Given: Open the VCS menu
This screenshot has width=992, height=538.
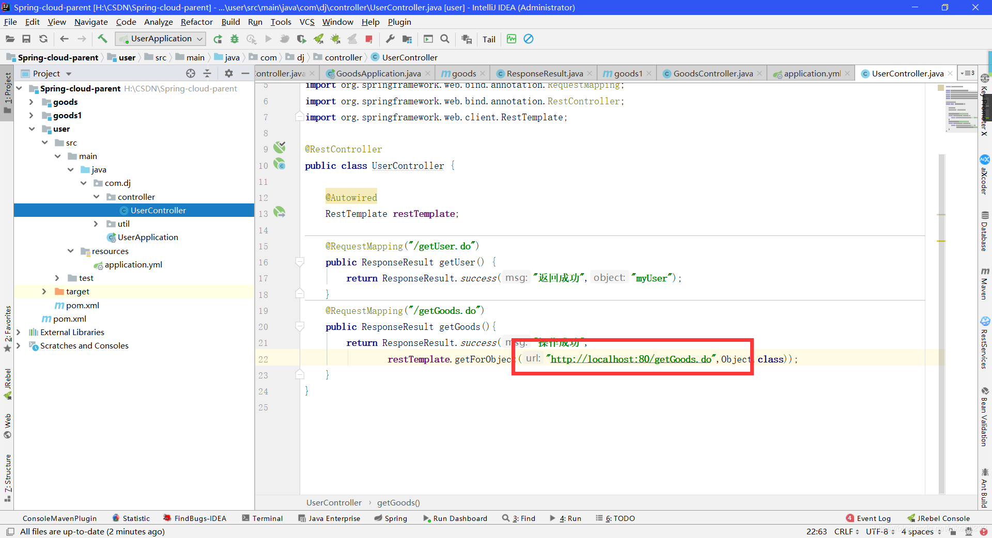Looking at the screenshot, I should [x=307, y=22].
